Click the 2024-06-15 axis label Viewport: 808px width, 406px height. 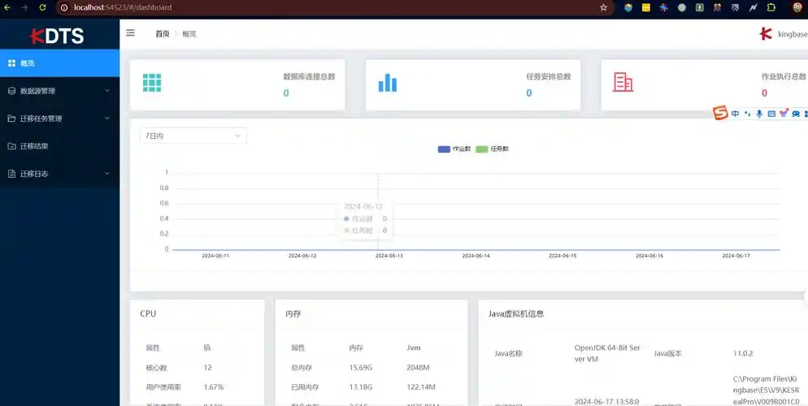point(563,256)
